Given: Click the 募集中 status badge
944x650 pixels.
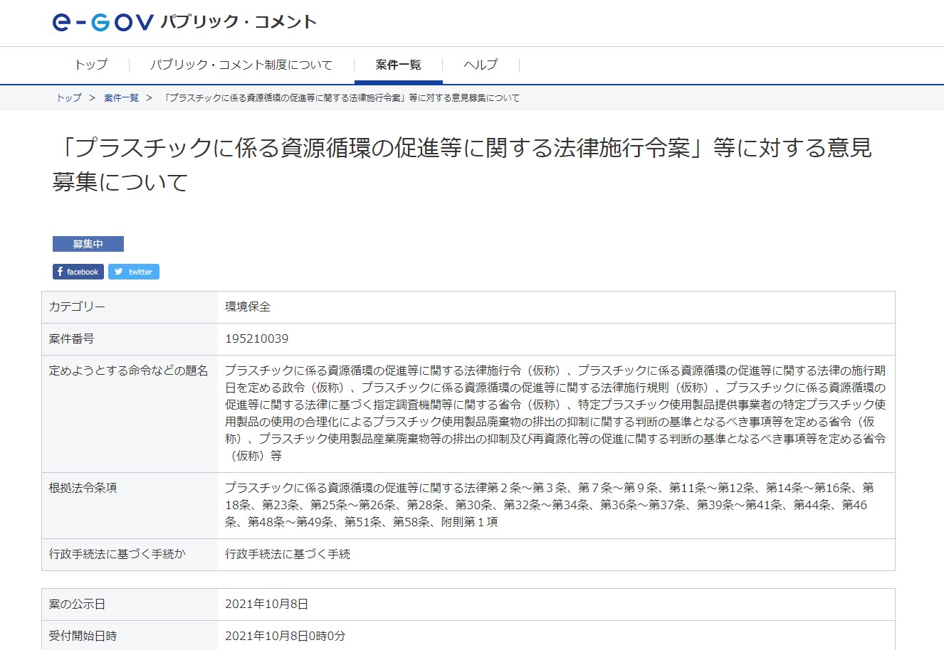Looking at the screenshot, I should pyautogui.click(x=88, y=244).
